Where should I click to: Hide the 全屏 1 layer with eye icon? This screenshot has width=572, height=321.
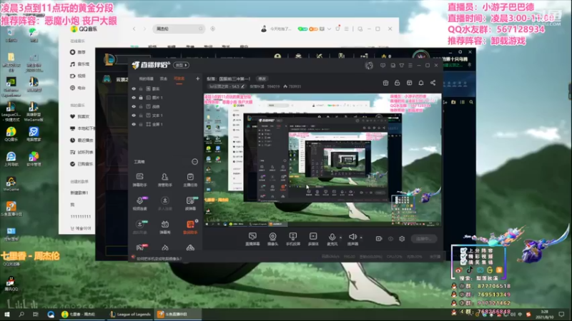coord(134,124)
